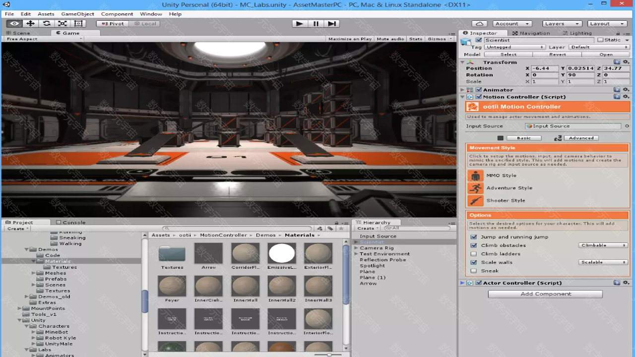
Task: Click the search-by-label icon in Project panel
Action: click(x=330, y=229)
